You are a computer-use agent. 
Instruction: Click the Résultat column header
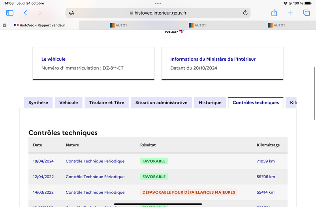(148, 145)
